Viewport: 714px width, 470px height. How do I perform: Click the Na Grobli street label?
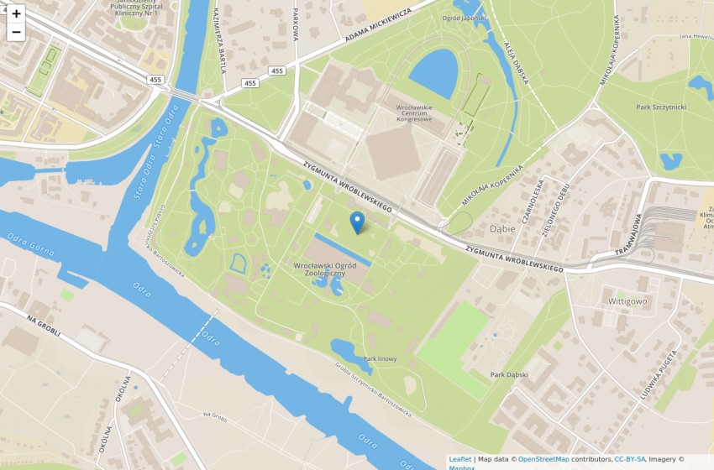43,326
